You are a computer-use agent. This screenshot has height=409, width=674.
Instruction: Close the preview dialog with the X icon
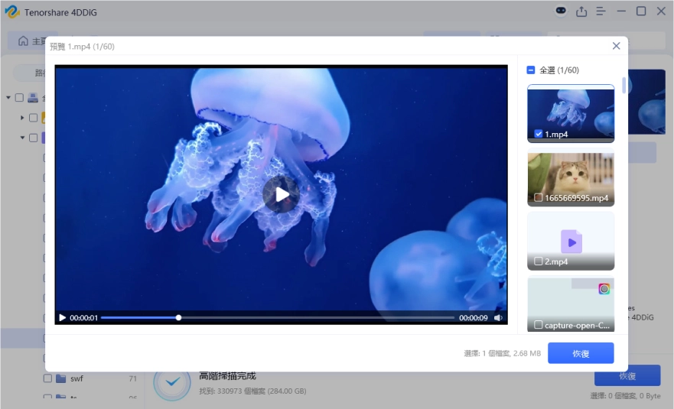point(616,46)
